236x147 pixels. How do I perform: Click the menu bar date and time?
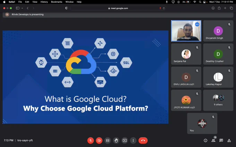221,2
